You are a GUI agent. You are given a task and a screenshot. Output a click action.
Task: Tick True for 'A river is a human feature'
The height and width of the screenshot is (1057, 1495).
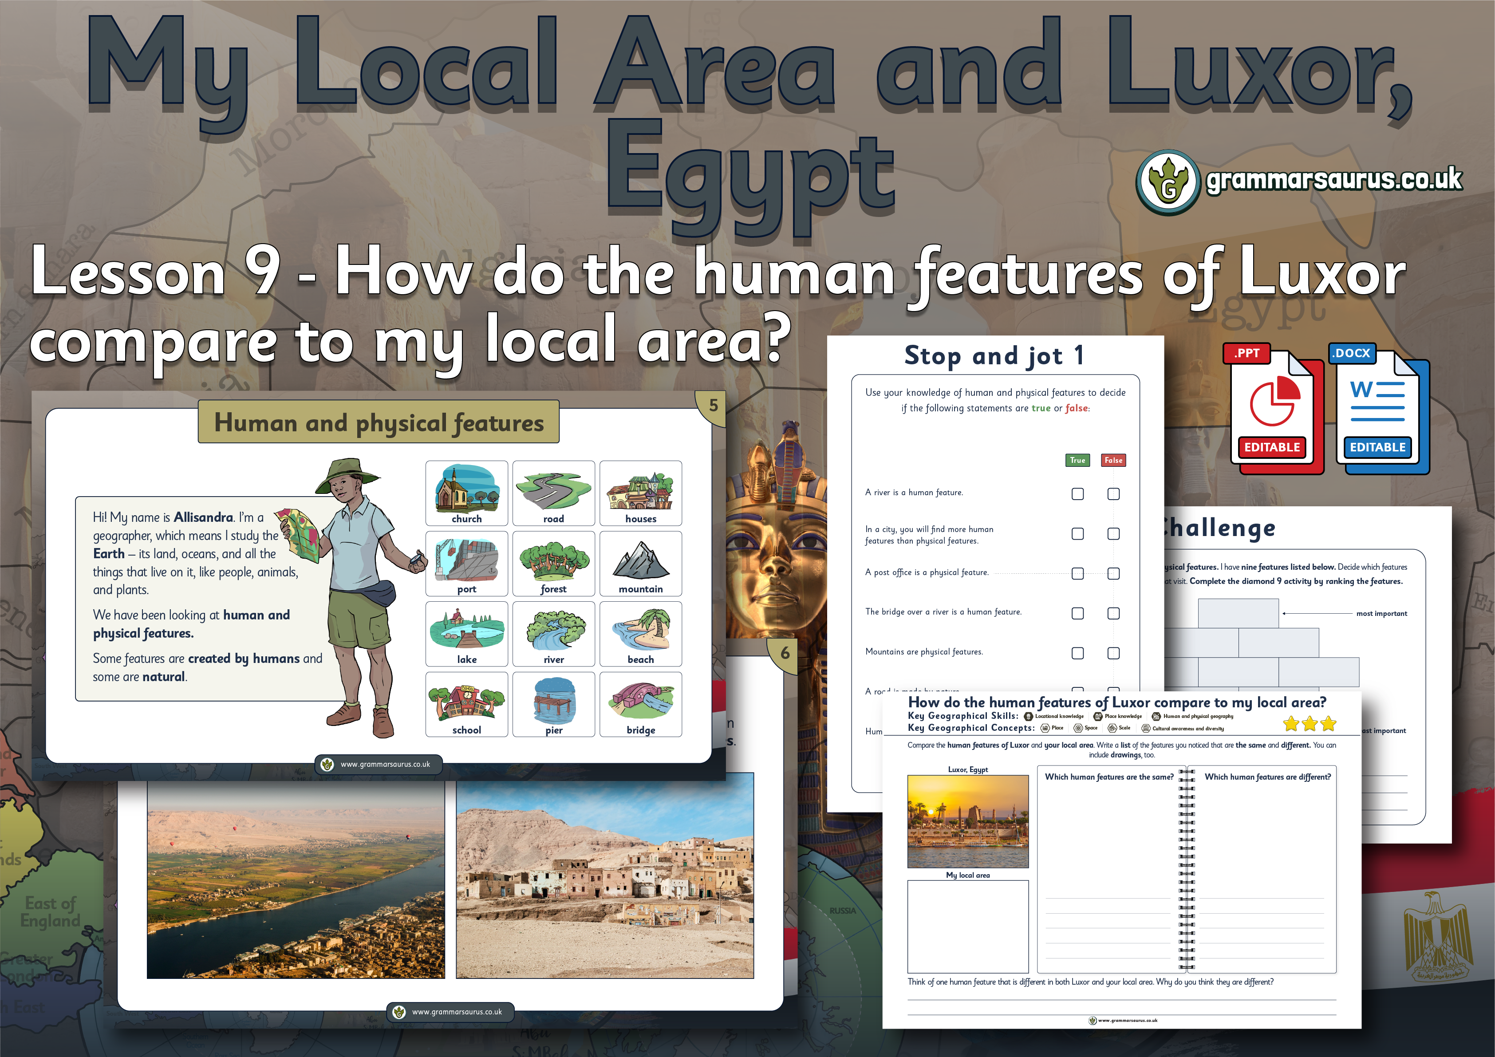pyautogui.click(x=1077, y=493)
